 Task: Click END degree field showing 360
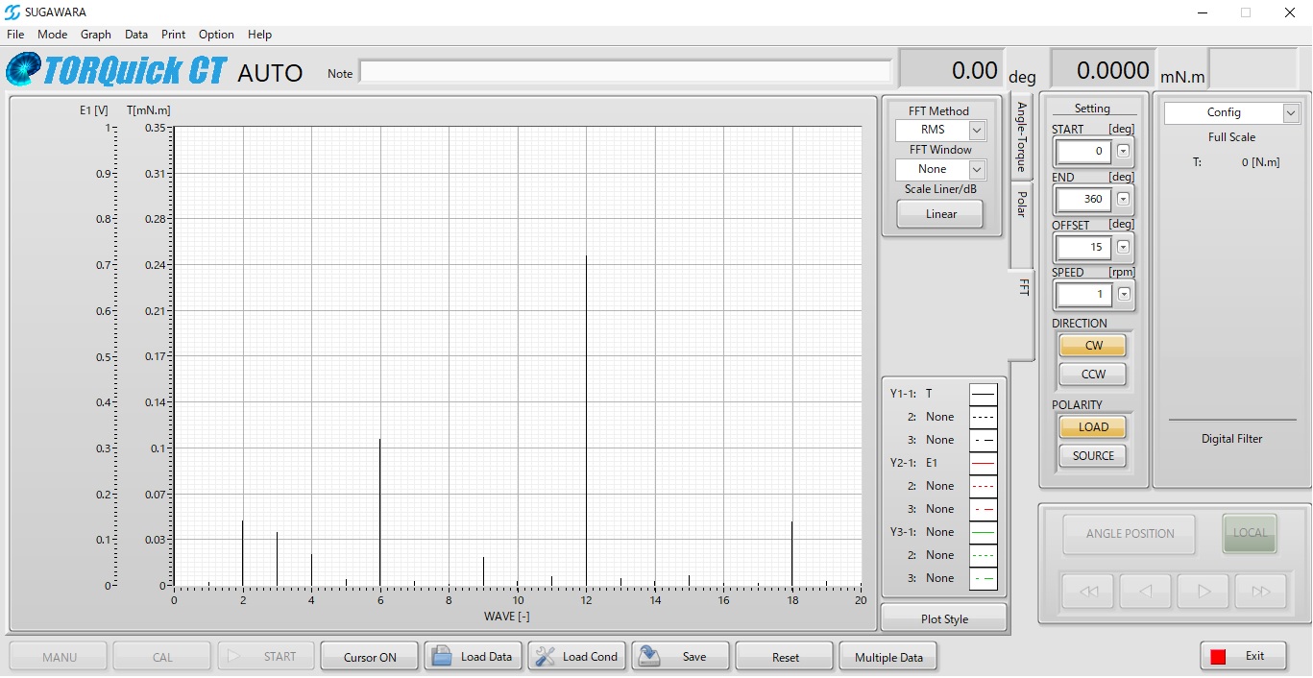[x=1083, y=199]
